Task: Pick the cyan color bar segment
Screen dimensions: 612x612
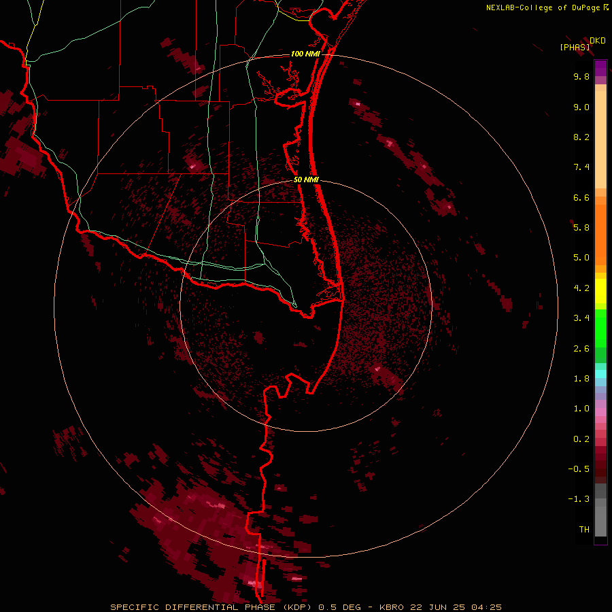Action: pos(600,373)
